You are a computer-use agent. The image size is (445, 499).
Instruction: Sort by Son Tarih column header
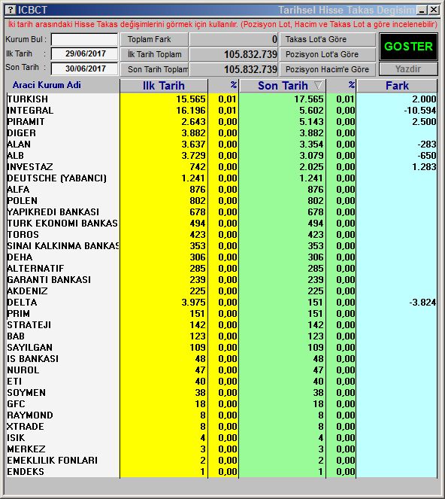tap(283, 86)
